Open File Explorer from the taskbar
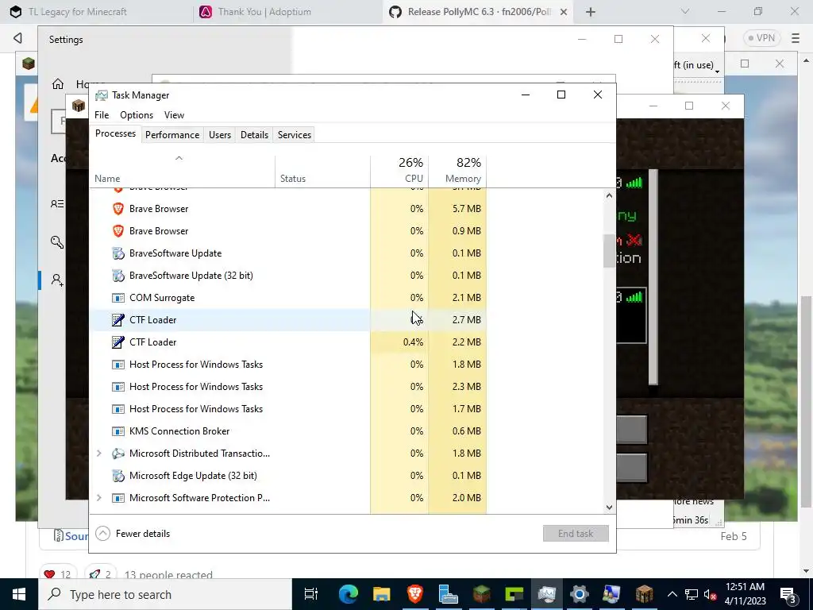813x610 pixels. [x=382, y=594]
